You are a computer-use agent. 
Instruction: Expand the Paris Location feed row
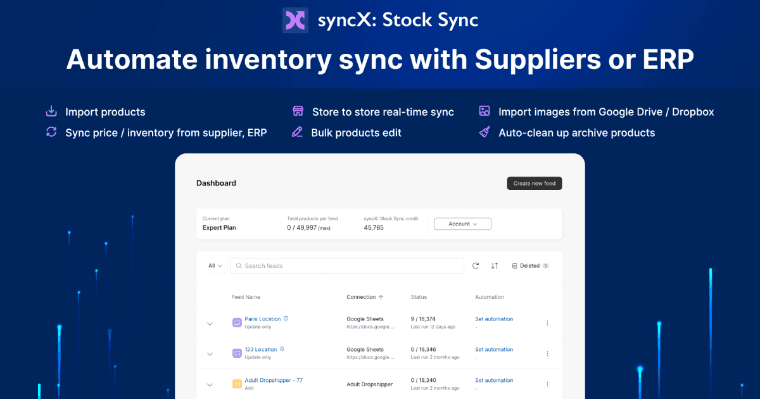click(210, 324)
